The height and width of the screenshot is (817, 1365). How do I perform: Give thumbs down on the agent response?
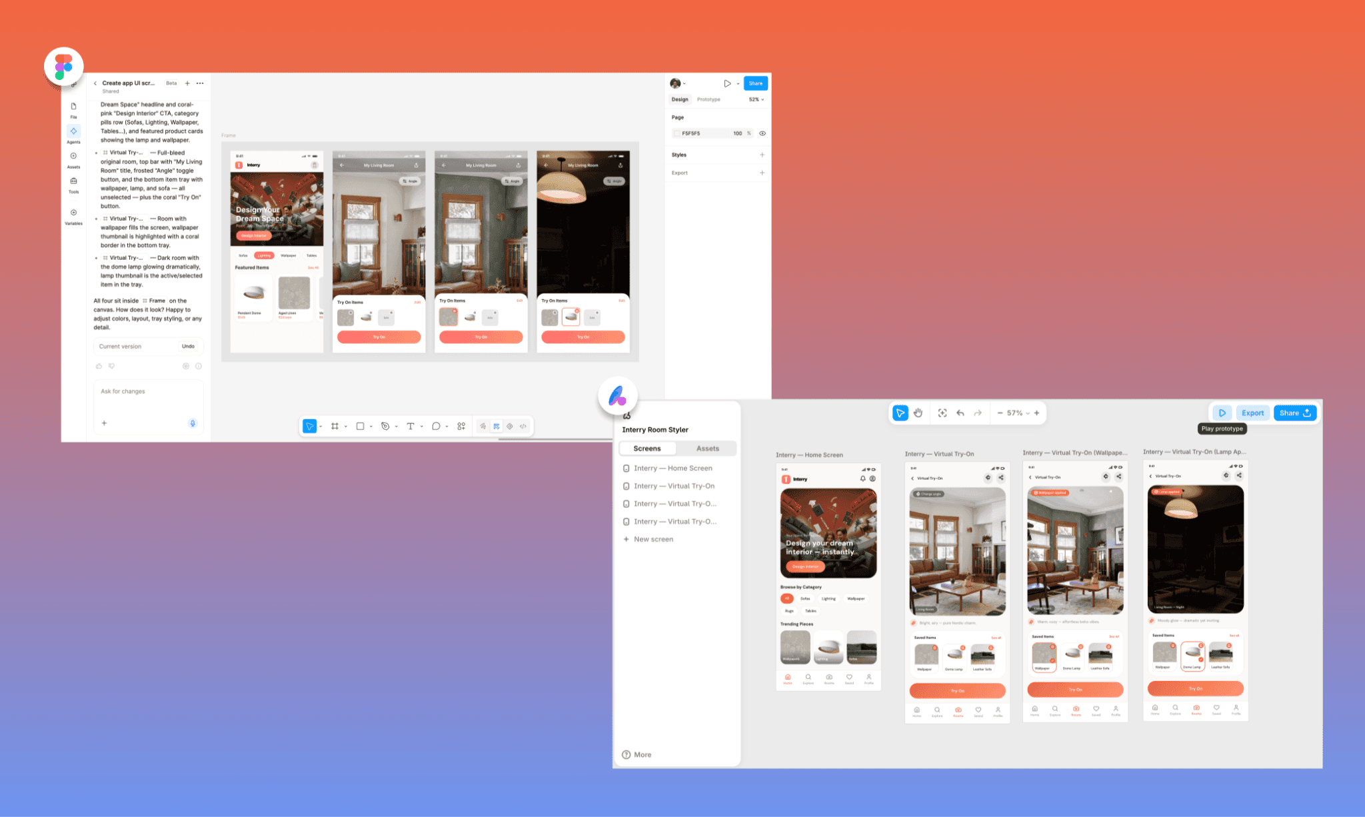coord(111,366)
